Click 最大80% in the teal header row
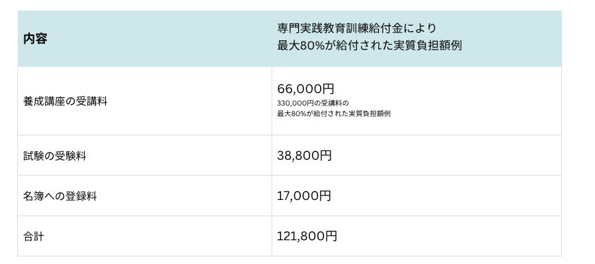 pos(301,48)
